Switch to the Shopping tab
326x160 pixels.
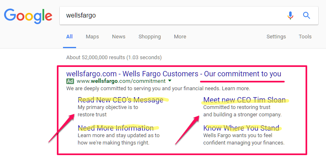point(150,37)
